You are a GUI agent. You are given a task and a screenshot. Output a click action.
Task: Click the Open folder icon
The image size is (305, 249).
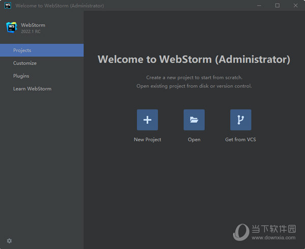pyautogui.click(x=194, y=120)
